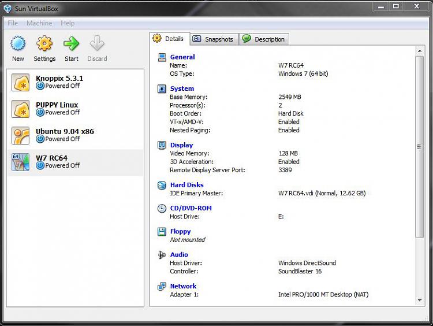433x326 pixels.
Task: Click the details pane scrollbar thumb
Action: [420, 147]
